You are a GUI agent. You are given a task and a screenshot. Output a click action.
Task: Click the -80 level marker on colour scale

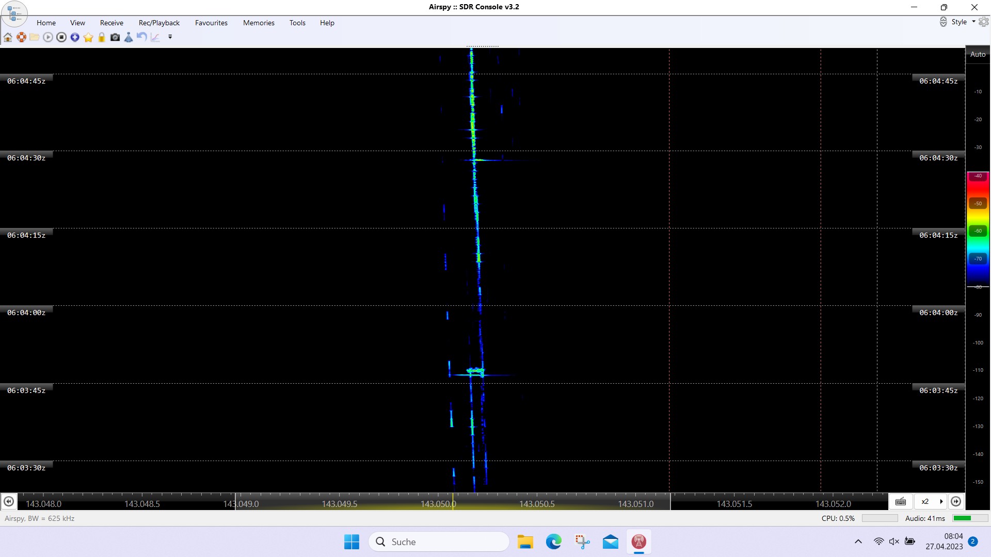click(978, 287)
